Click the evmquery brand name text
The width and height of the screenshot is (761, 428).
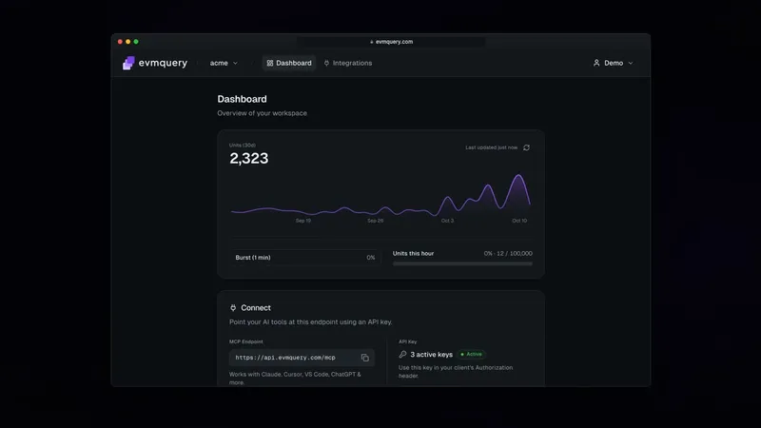point(163,63)
